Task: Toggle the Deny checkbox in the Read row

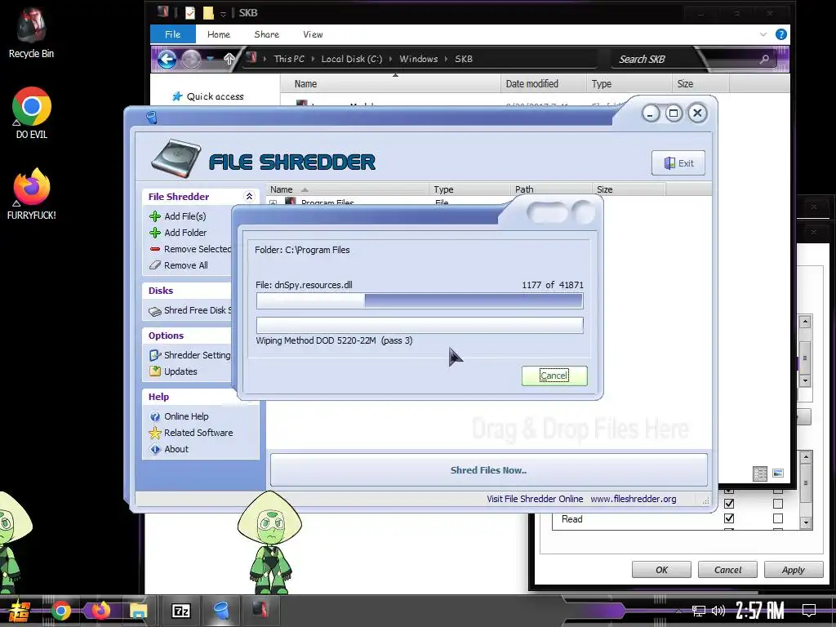Action: click(x=778, y=518)
